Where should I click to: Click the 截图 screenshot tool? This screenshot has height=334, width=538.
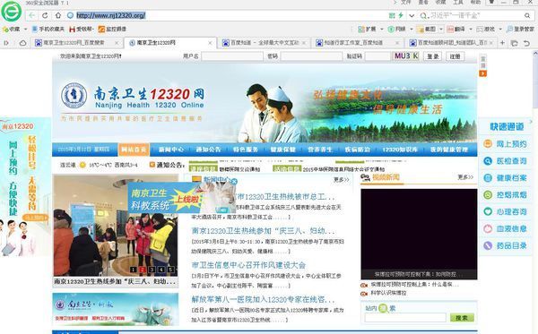coord(426,30)
